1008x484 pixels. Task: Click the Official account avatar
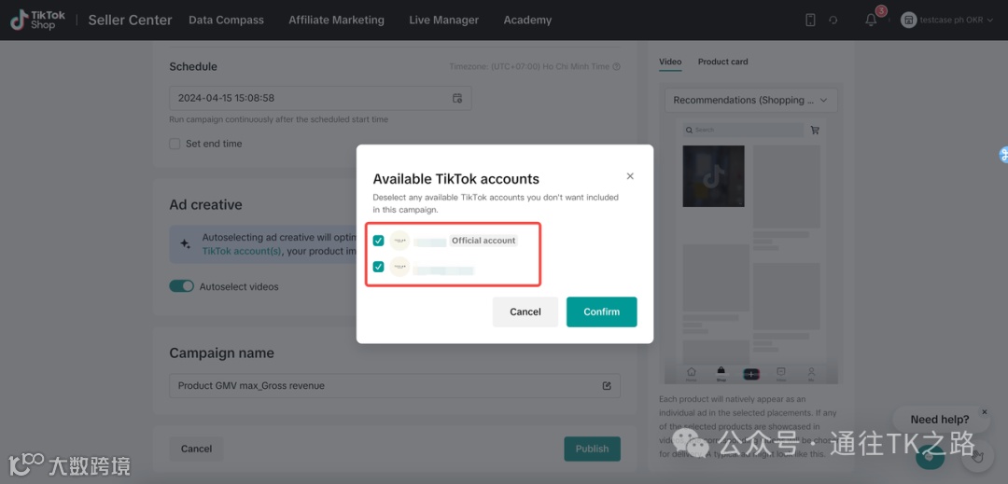coord(399,241)
